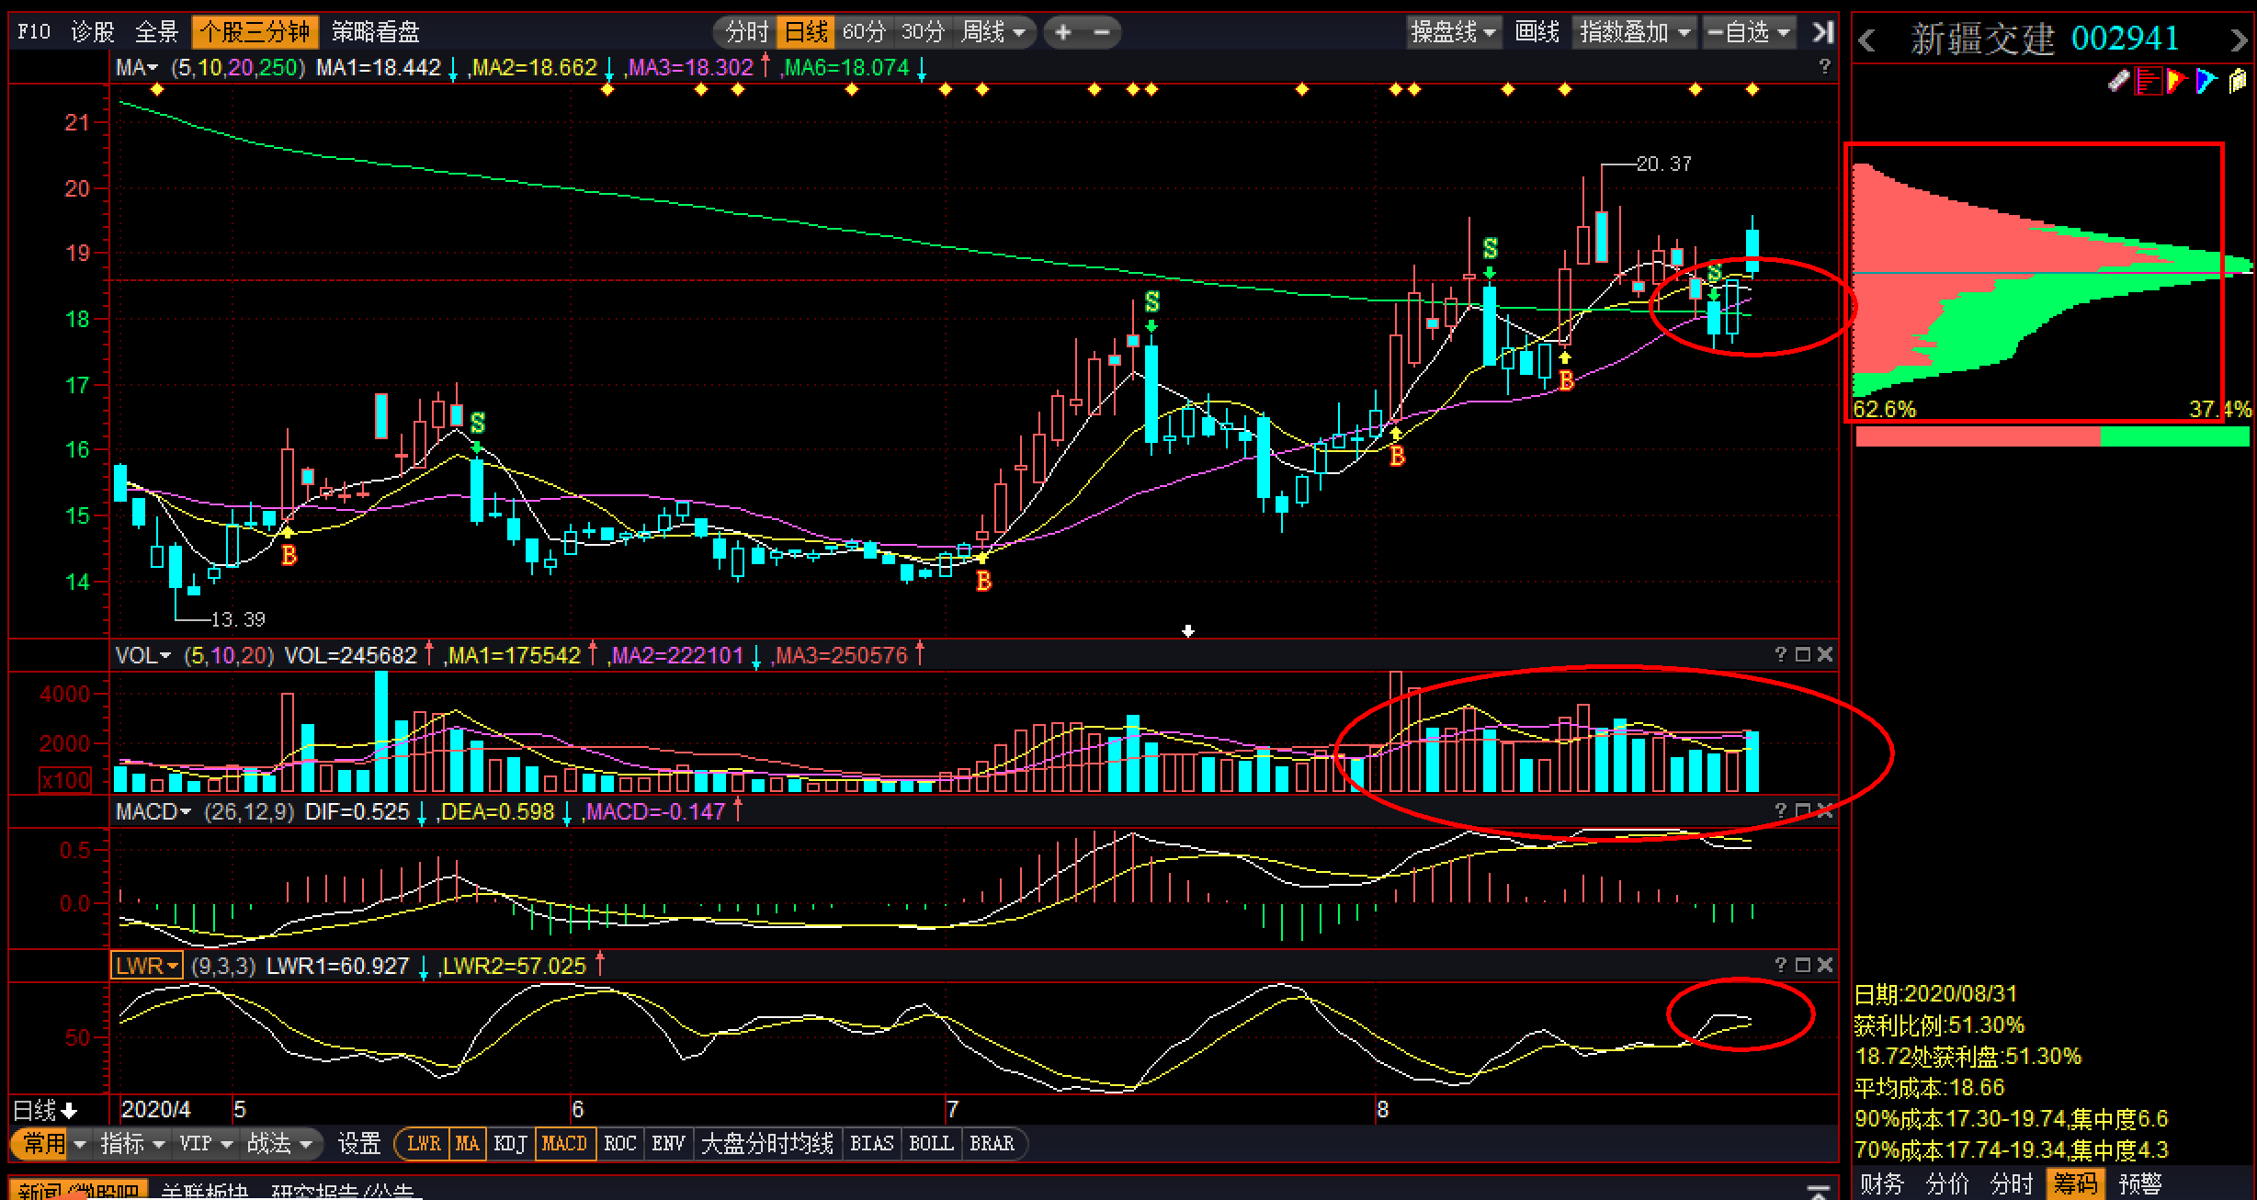Close the LWR sub-chart panel
This screenshot has width=2257, height=1200.
click(1825, 965)
